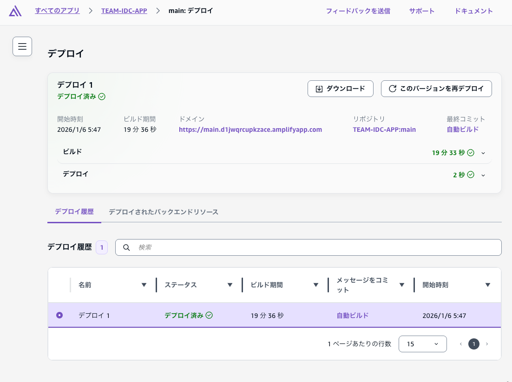Click the ダウンロード button
Screen dimensions: 512x382
click(x=340, y=89)
